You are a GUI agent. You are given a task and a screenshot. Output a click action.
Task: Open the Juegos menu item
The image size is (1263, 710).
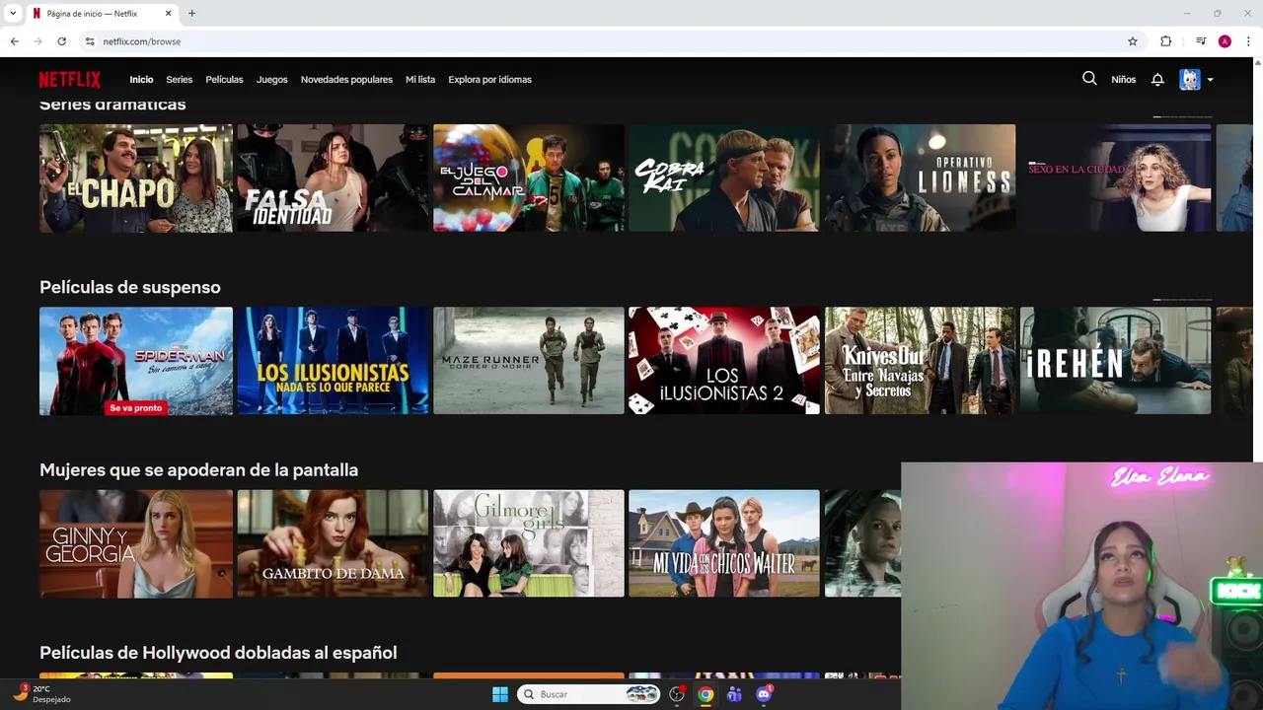pyautogui.click(x=272, y=80)
